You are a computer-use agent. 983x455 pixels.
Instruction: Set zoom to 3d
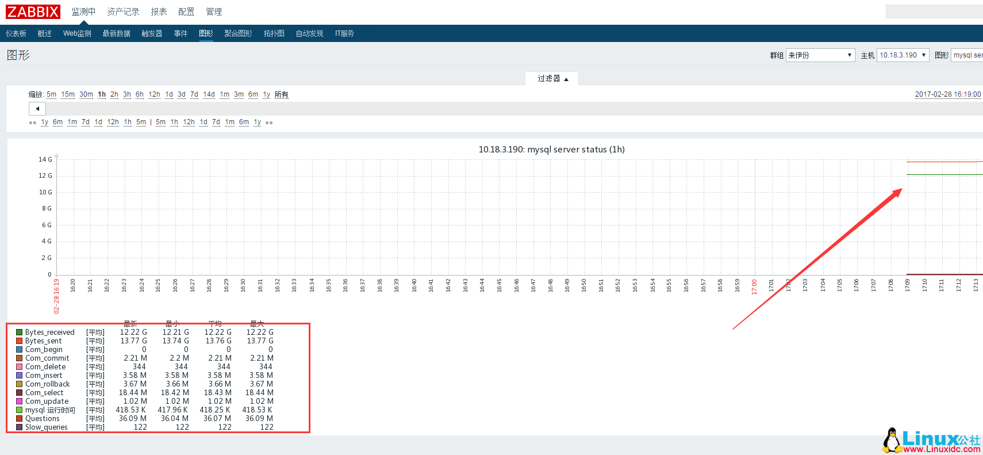tap(182, 94)
